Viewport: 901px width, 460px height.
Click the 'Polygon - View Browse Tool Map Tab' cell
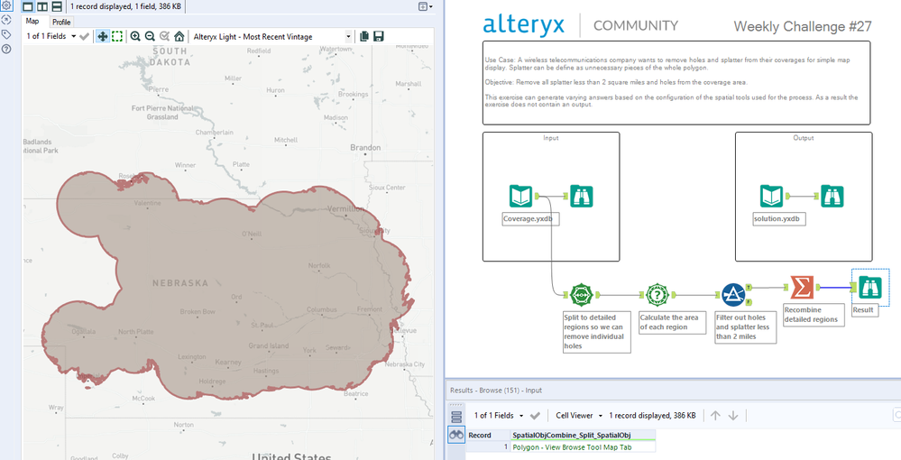(x=583, y=446)
